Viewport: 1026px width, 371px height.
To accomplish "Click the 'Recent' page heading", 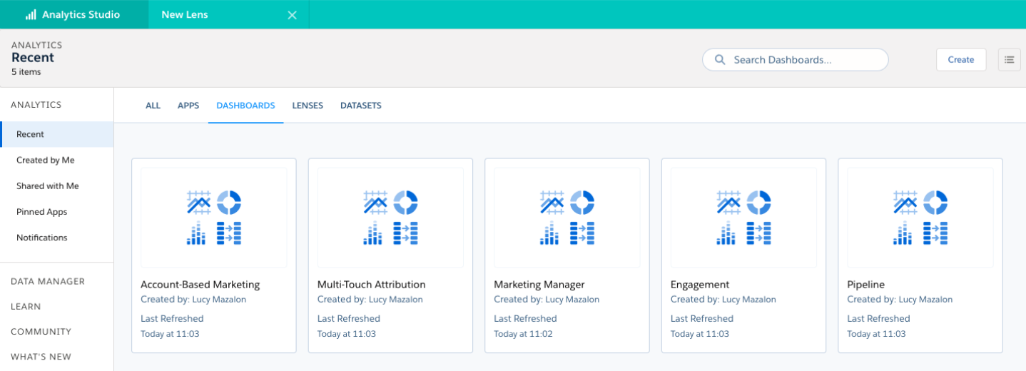I will pos(33,58).
